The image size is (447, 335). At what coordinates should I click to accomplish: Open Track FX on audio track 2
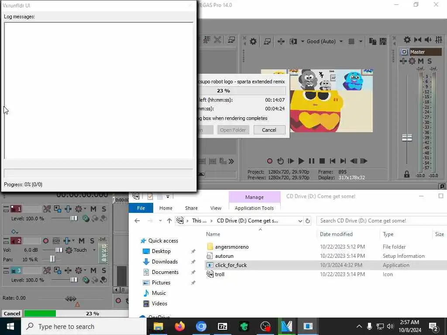pos(66,241)
